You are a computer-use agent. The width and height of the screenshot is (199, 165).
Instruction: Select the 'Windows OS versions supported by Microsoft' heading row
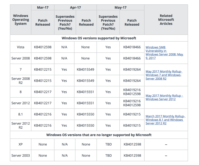99,38
